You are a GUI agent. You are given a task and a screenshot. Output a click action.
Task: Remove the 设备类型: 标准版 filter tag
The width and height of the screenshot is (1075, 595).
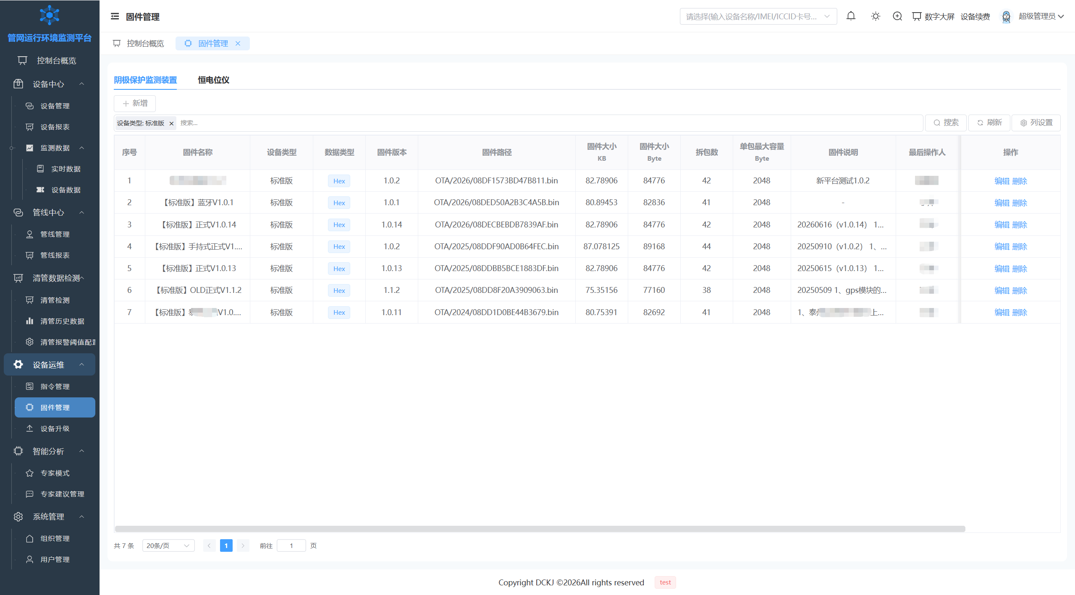coord(171,123)
